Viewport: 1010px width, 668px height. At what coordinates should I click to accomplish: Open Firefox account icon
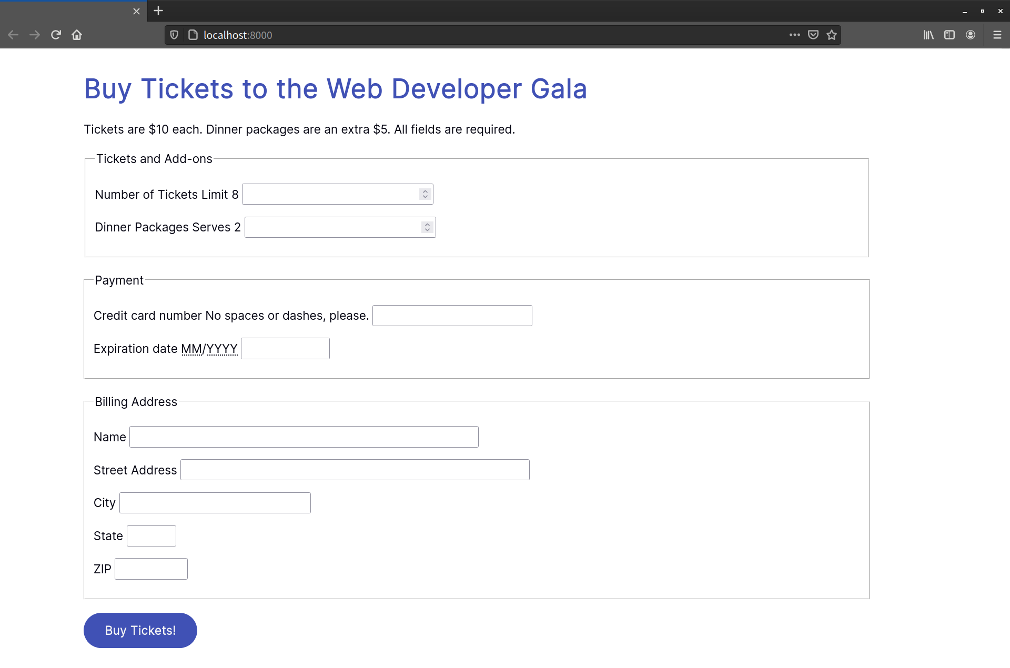pos(970,35)
